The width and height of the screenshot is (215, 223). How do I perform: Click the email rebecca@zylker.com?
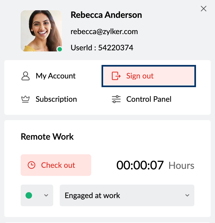104,32
